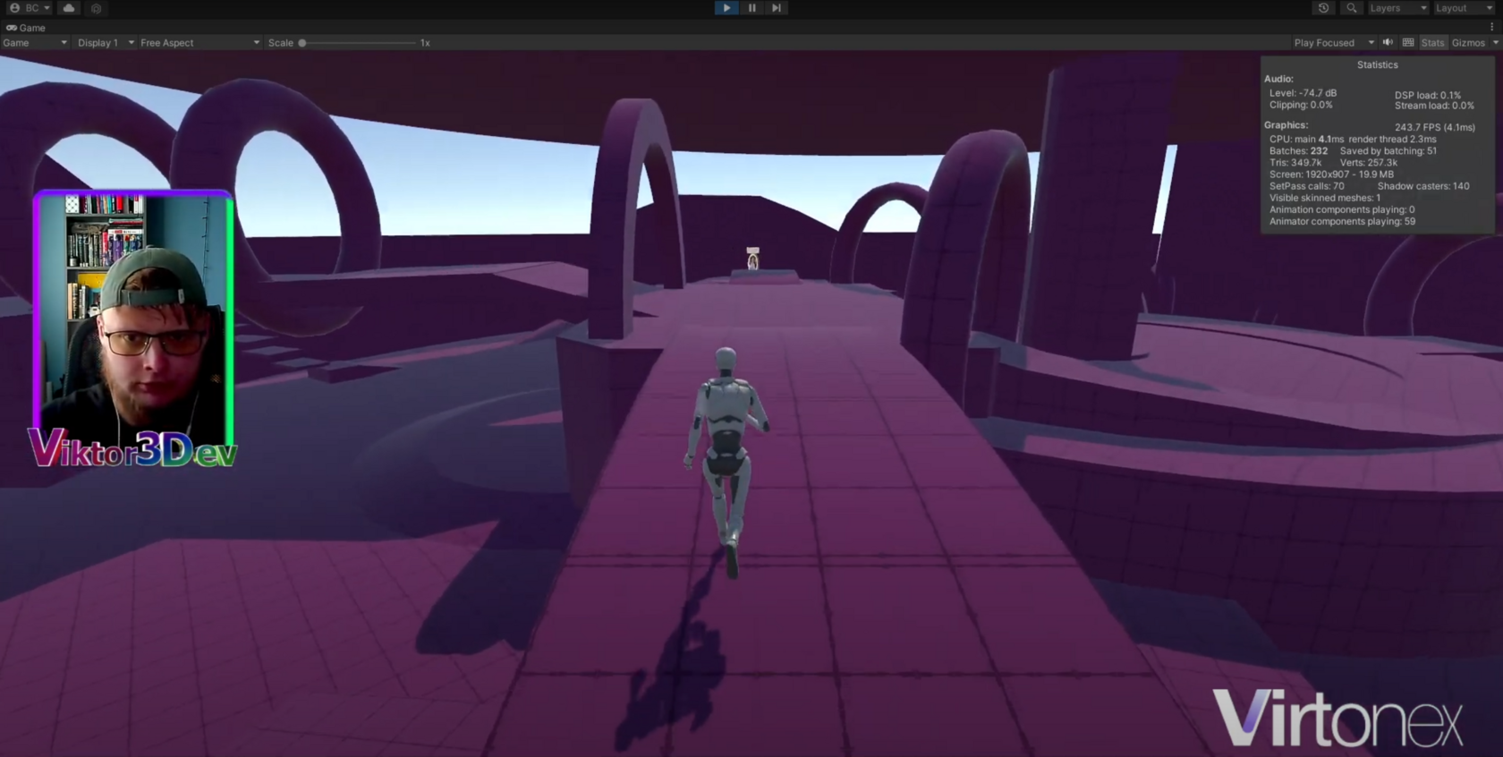
Task: Stop play mode with the Play button
Action: point(726,8)
